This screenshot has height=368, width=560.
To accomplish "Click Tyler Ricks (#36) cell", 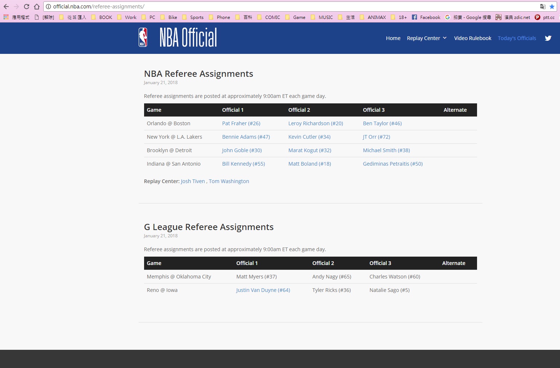I will (x=331, y=290).
